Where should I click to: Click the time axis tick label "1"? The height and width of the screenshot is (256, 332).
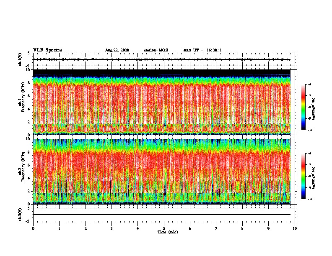(60, 228)
